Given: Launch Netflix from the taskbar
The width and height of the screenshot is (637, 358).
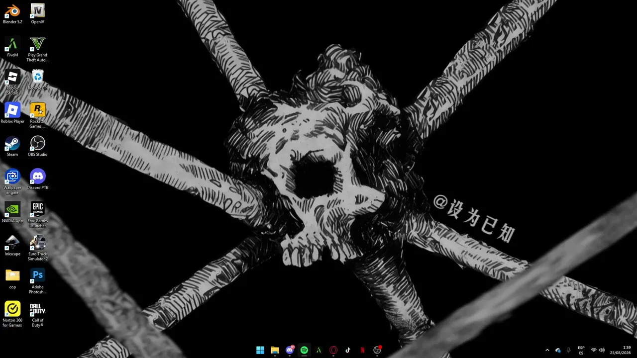Looking at the screenshot, I should pyautogui.click(x=363, y=350).
